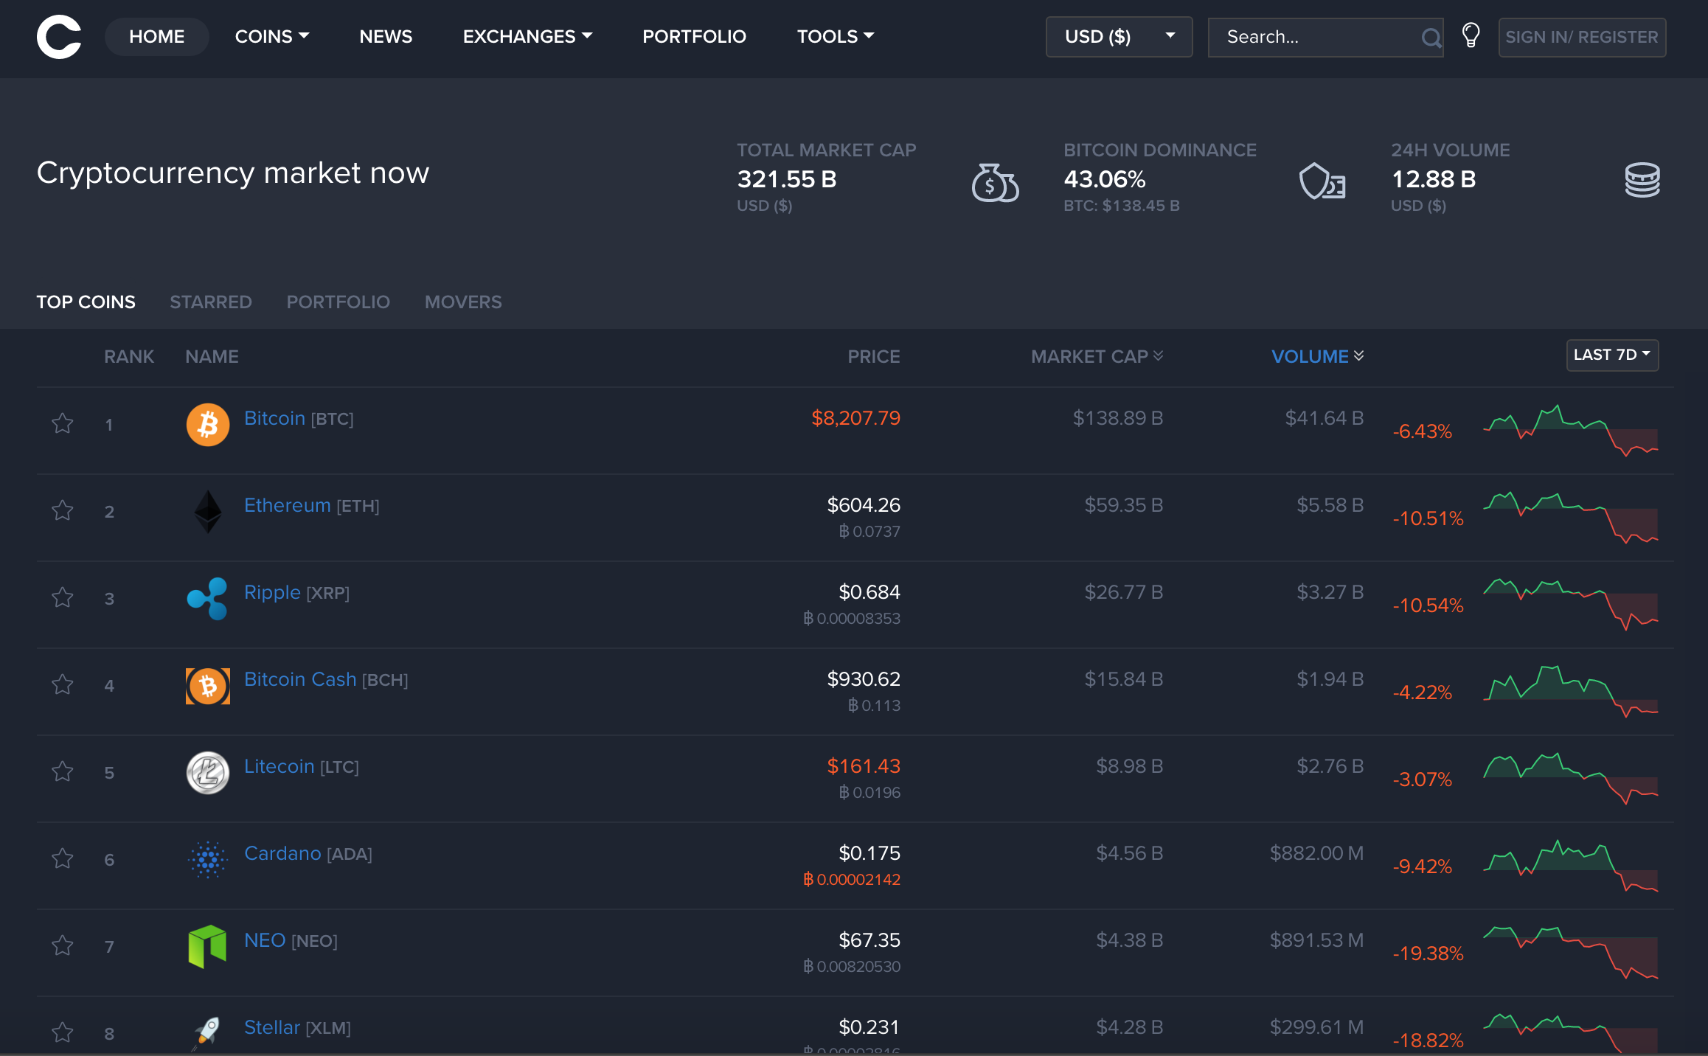The width and height of the screenshot is (1708, 1056).
Task: Expand the EXCHANGES menu dropdown
Action: tap(527, 36)
